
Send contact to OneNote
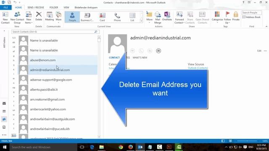pos(167,16)
